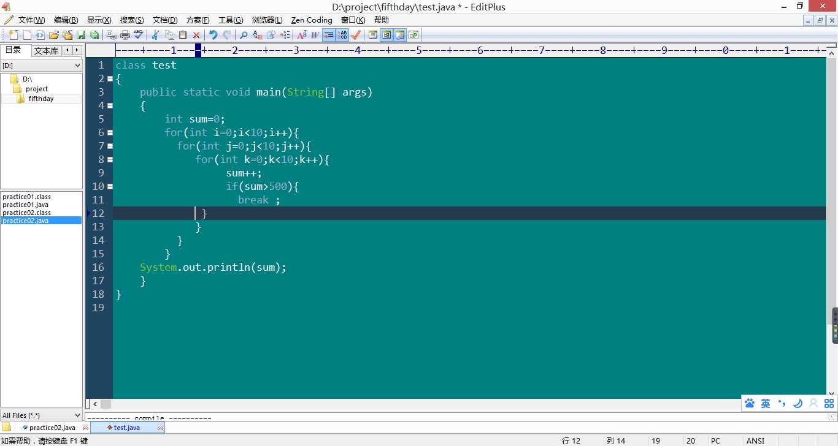Select practice01.java in the file list
The height and width of the screenshot is (446, 838).
tap(25, 205)
